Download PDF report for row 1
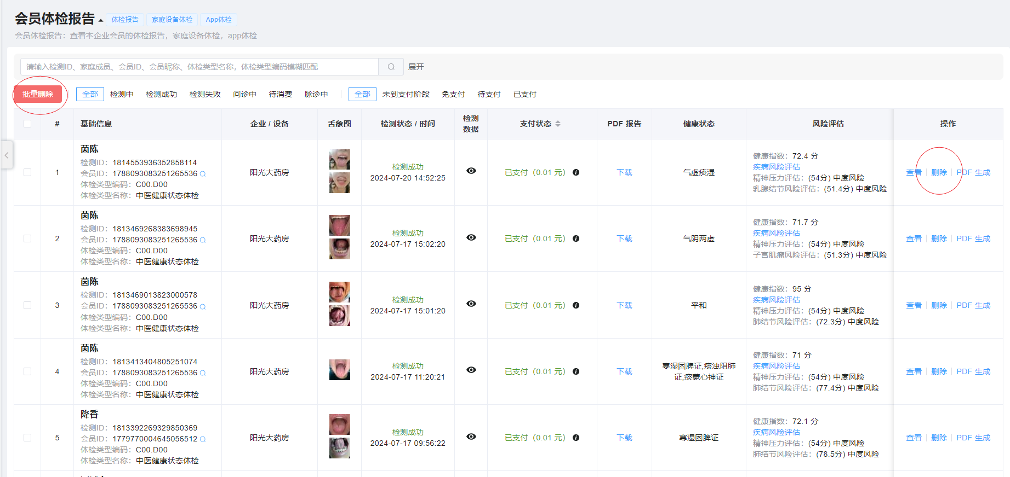1010x477 pixels. [x=624, y=172]
